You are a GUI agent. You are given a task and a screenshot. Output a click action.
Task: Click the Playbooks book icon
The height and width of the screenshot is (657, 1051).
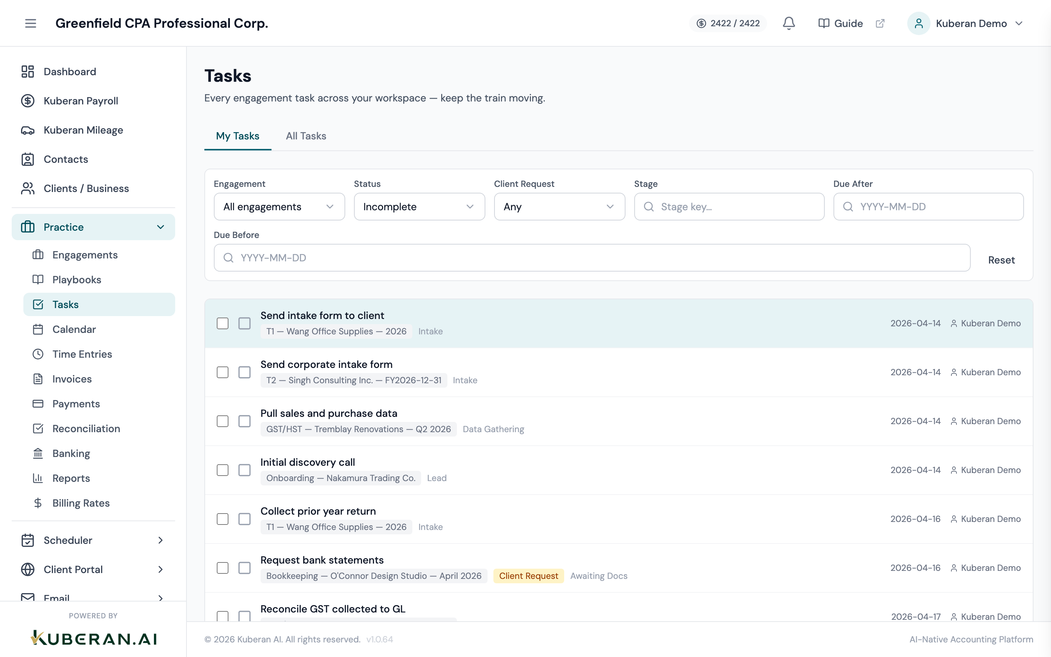[38, 279]
